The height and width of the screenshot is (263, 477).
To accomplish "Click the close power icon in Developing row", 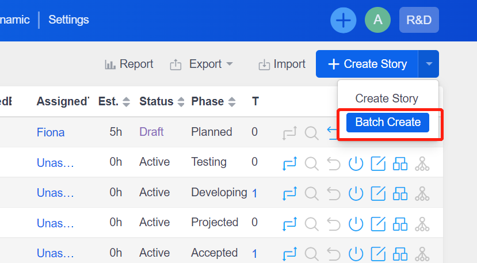I will 356,193.
